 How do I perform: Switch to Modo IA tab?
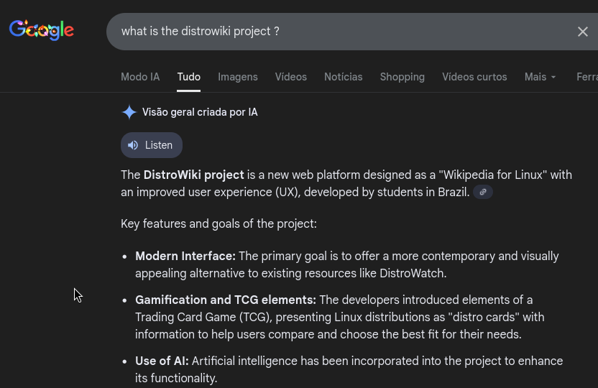click(140, 77)
